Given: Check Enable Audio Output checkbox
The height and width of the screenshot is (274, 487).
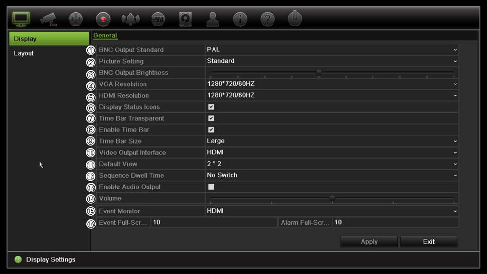Looking at the screenshot, I should point(211,187).
